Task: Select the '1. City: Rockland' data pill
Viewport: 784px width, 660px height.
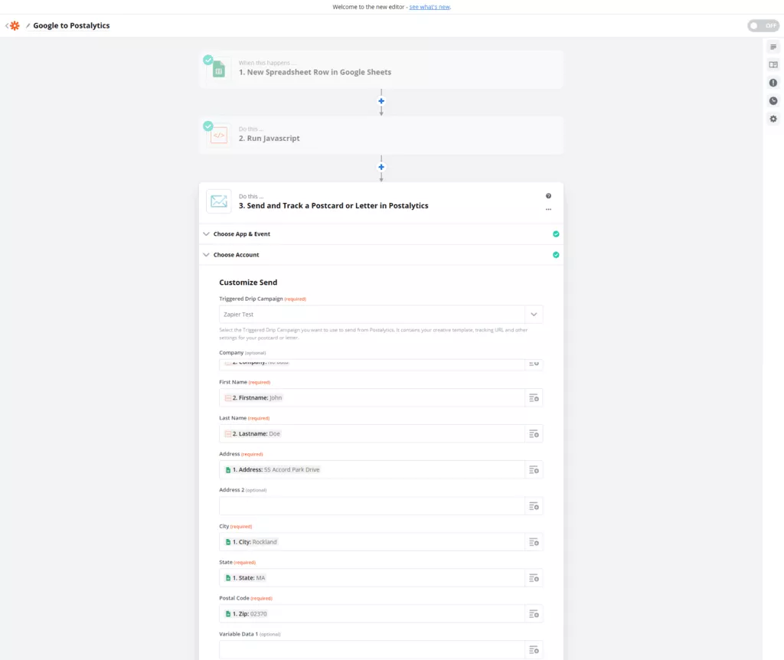Action: coord(251,542)
